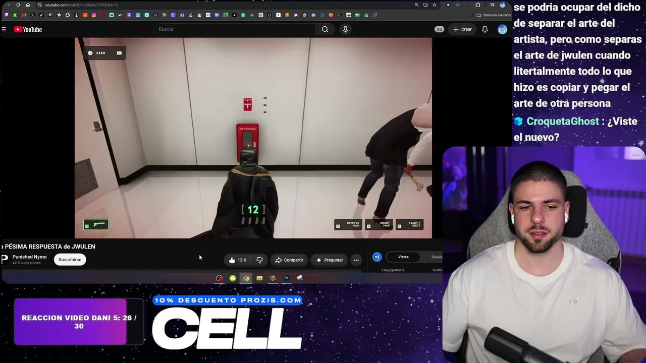This screenshot has height=363, width=646.
Task: Open the YouTube account avatar menu
Action: tap(502, 29)
